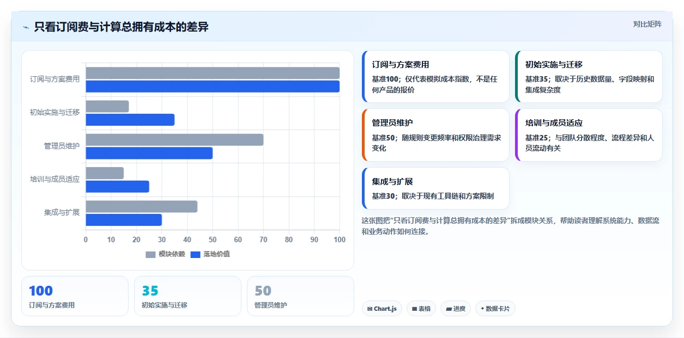The image size is (684, 338).
Task: Click the page title 只看订阅费与计算总拥有成本的差异
Action: click(121, 27)
